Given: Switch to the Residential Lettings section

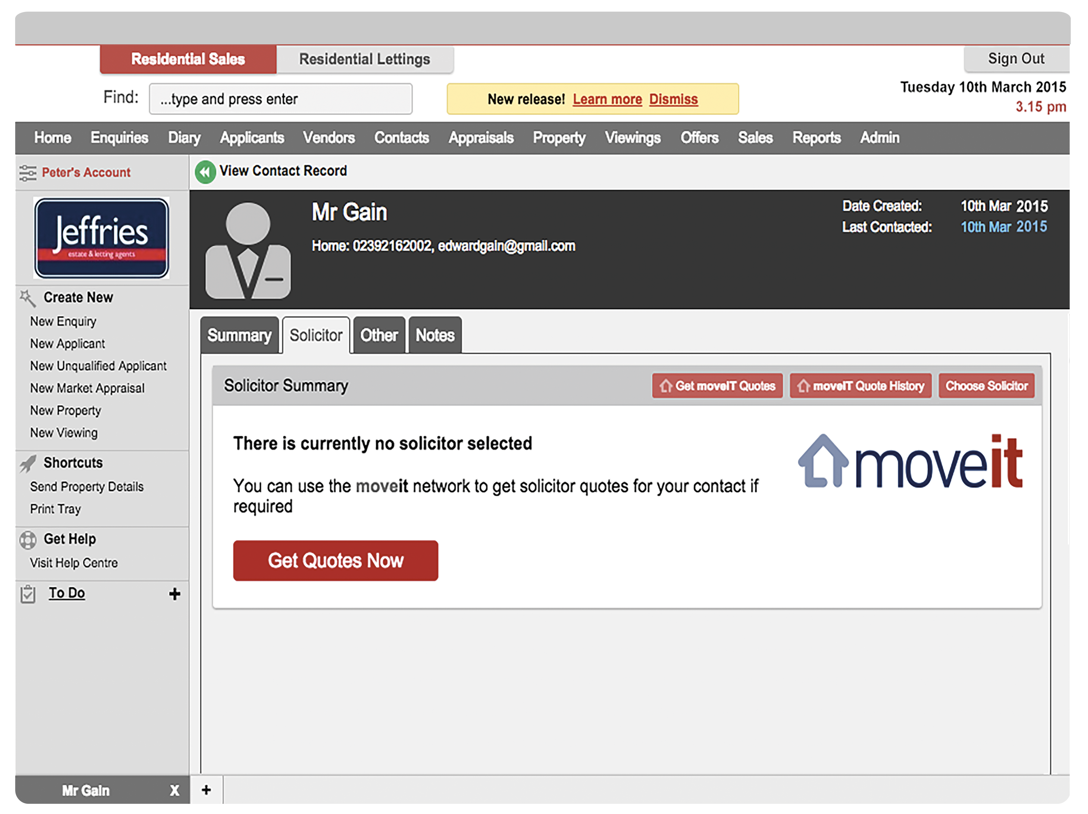Looking at the screenshot, I should tap(364, 59).
